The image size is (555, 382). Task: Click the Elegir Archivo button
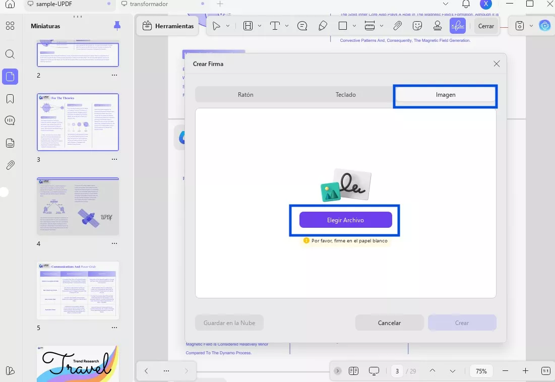[x=345, y=220]
